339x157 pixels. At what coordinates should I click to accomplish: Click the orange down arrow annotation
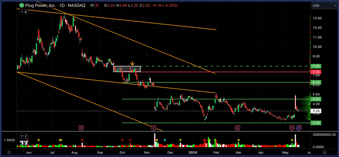coord(132,63)
